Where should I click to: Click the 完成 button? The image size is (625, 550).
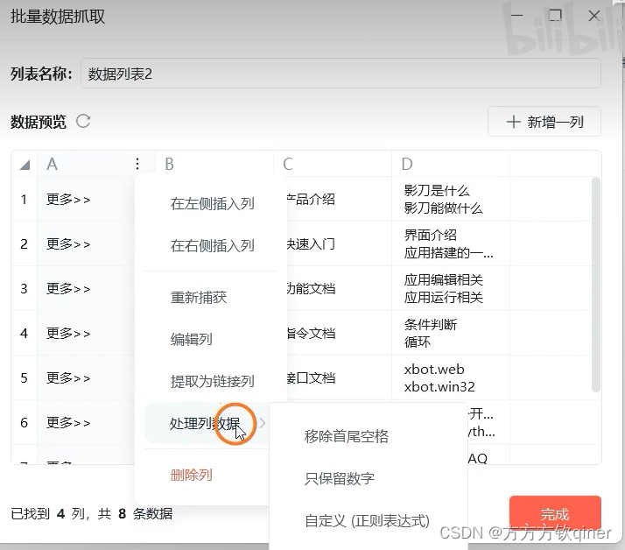click(555, 514)
